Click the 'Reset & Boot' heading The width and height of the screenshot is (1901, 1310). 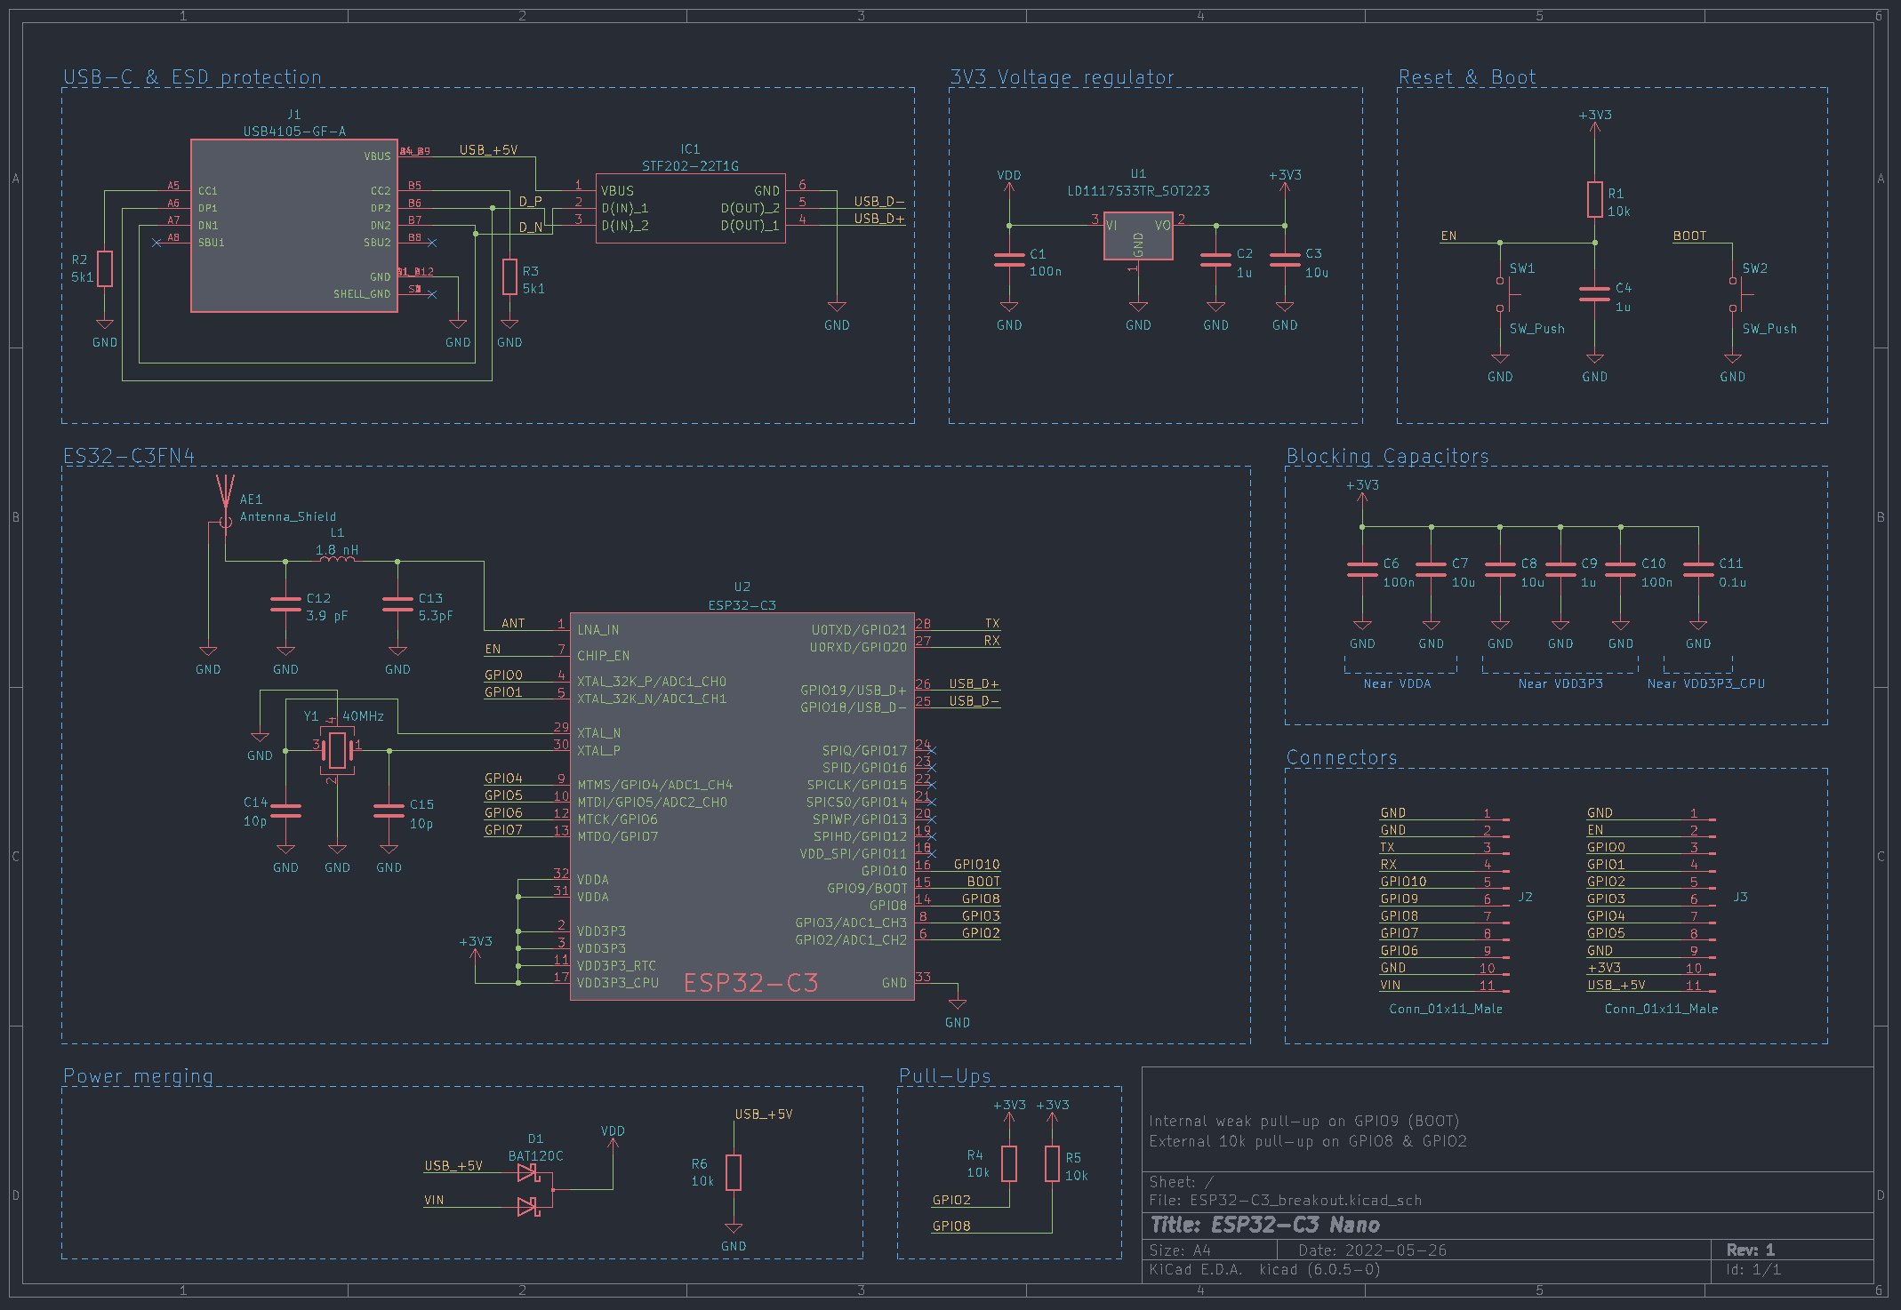tap(1467, 77)
